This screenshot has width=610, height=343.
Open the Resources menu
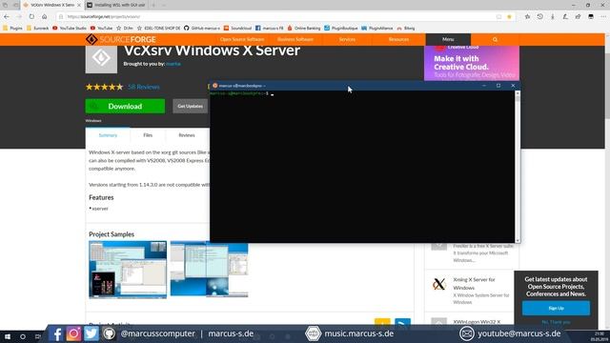pyautogui.click(x=398, y=39)
